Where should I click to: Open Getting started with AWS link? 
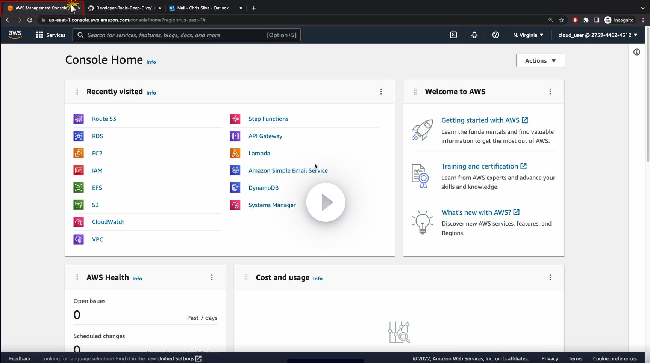485,120
